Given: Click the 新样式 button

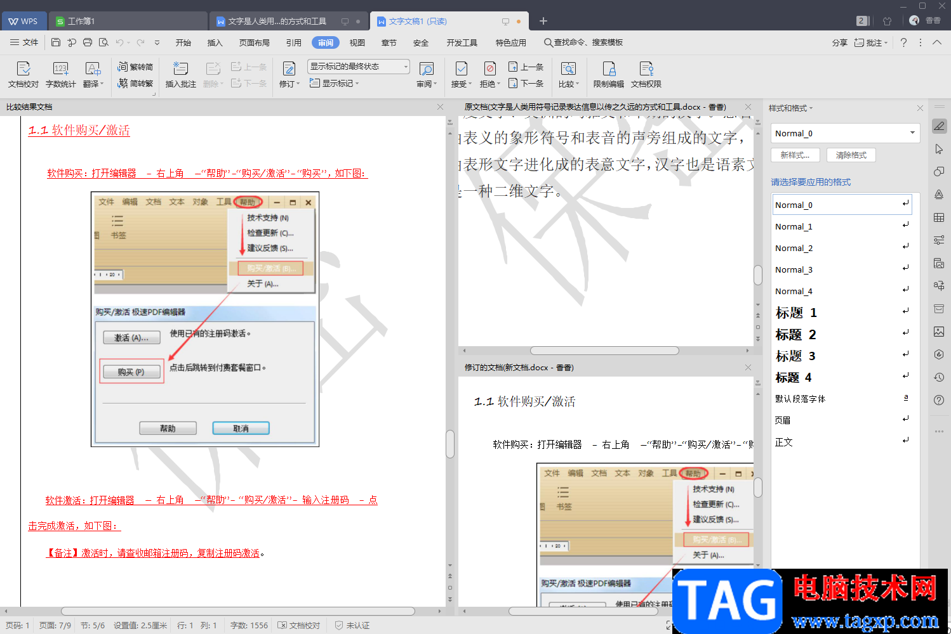Looking at the screenshot, I should tap(795, 155).
